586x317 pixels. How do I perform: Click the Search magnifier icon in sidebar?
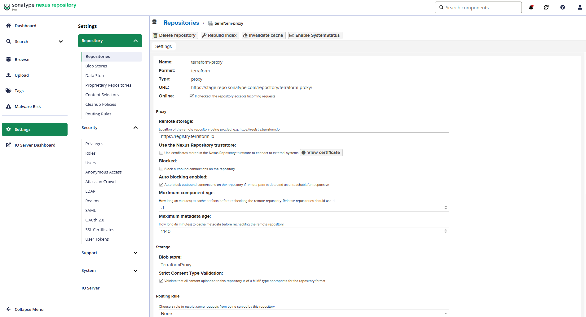(9, 41)
